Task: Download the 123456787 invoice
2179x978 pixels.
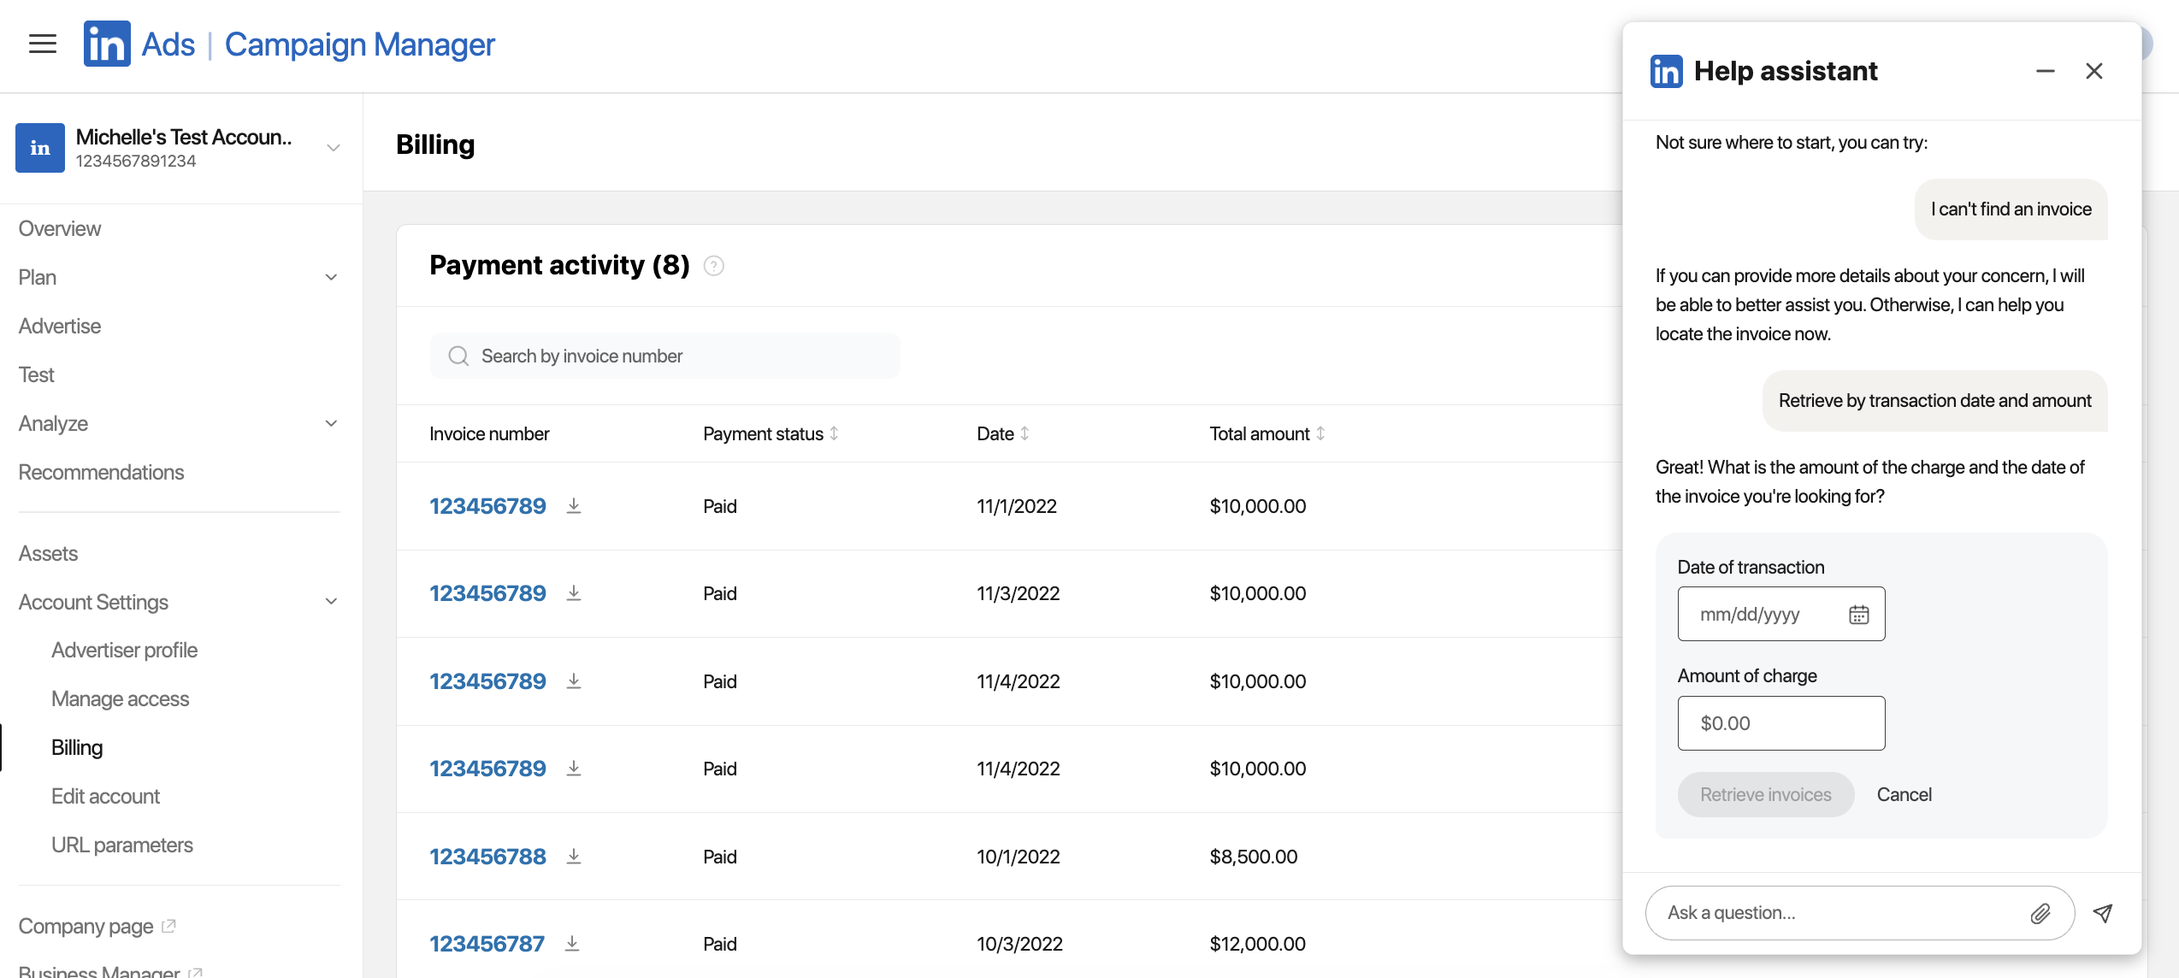Action: tap(572, 944)
